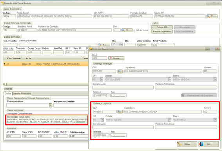Viewport: 222px width, 151px height.
Task: Minimize the Endereço Equipamento dialog
Action: [208, 49]
